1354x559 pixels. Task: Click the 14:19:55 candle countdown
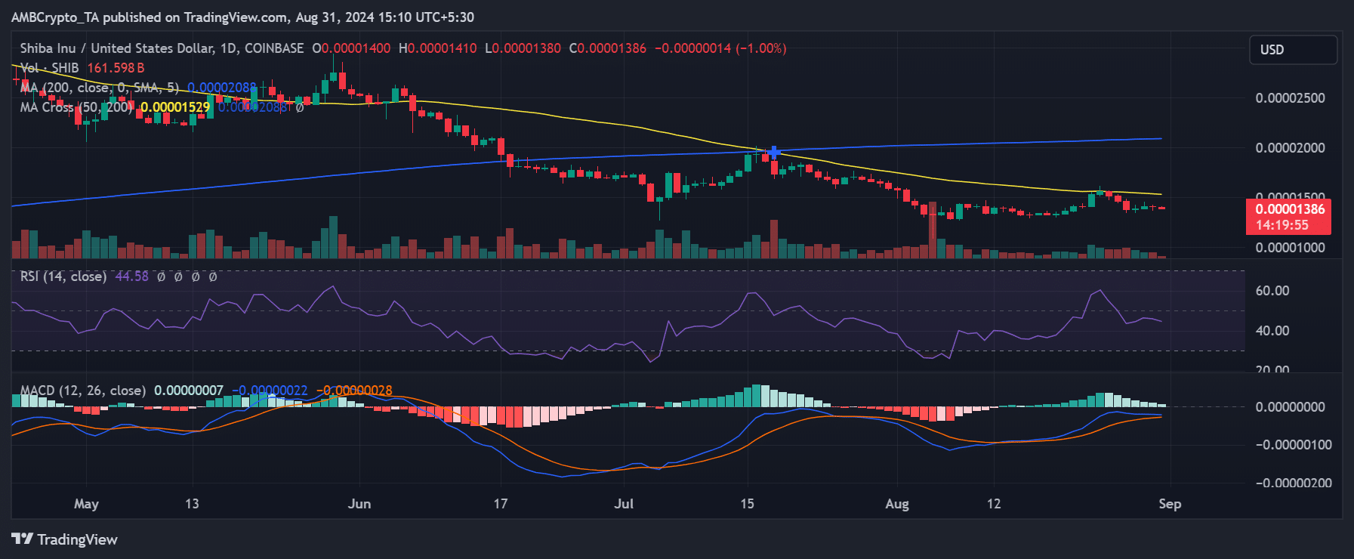[1282, 225]
